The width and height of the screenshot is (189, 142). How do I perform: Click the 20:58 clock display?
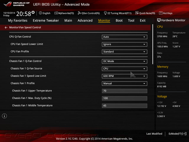[x=24, y=14]
